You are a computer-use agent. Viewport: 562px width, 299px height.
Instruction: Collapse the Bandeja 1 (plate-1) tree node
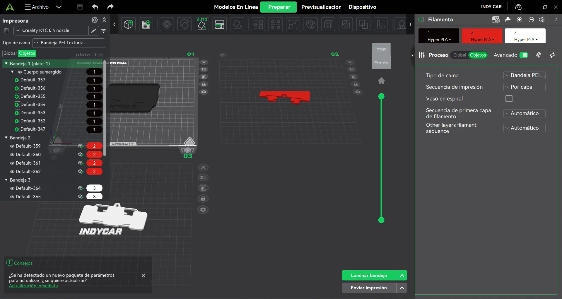6,64
